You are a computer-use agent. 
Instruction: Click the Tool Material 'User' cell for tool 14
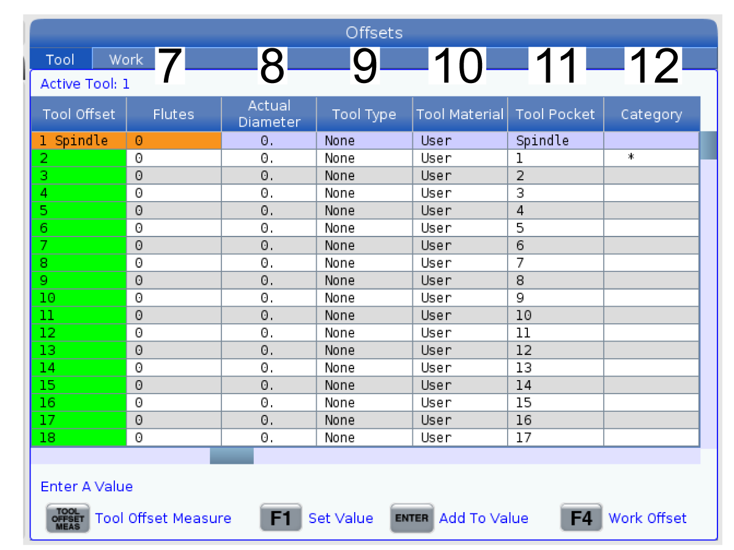point(460,368)
